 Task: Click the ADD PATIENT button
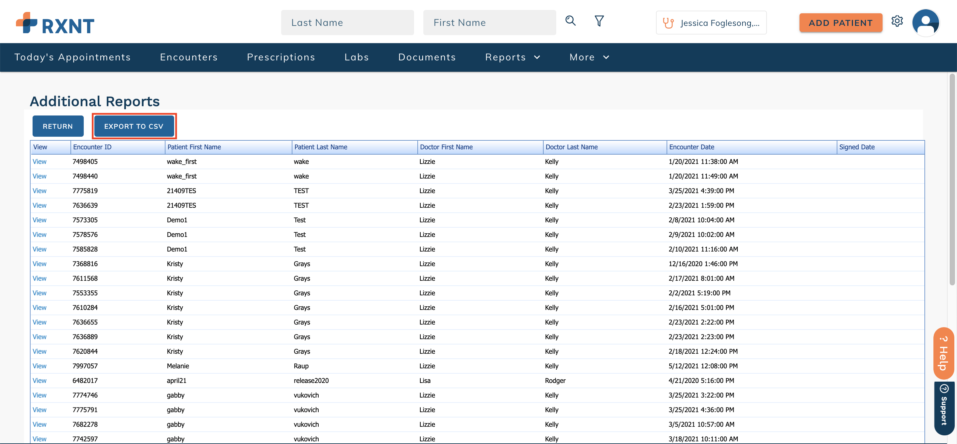coord(841,23)
